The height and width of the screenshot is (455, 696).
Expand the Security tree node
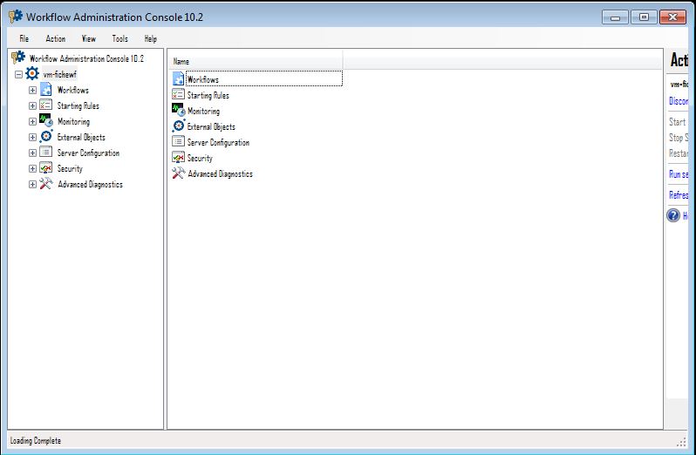tap(32, 168)
